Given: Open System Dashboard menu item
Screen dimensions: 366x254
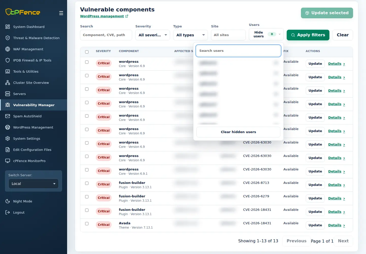Looking at the screenshot, I should coord(34,27).
